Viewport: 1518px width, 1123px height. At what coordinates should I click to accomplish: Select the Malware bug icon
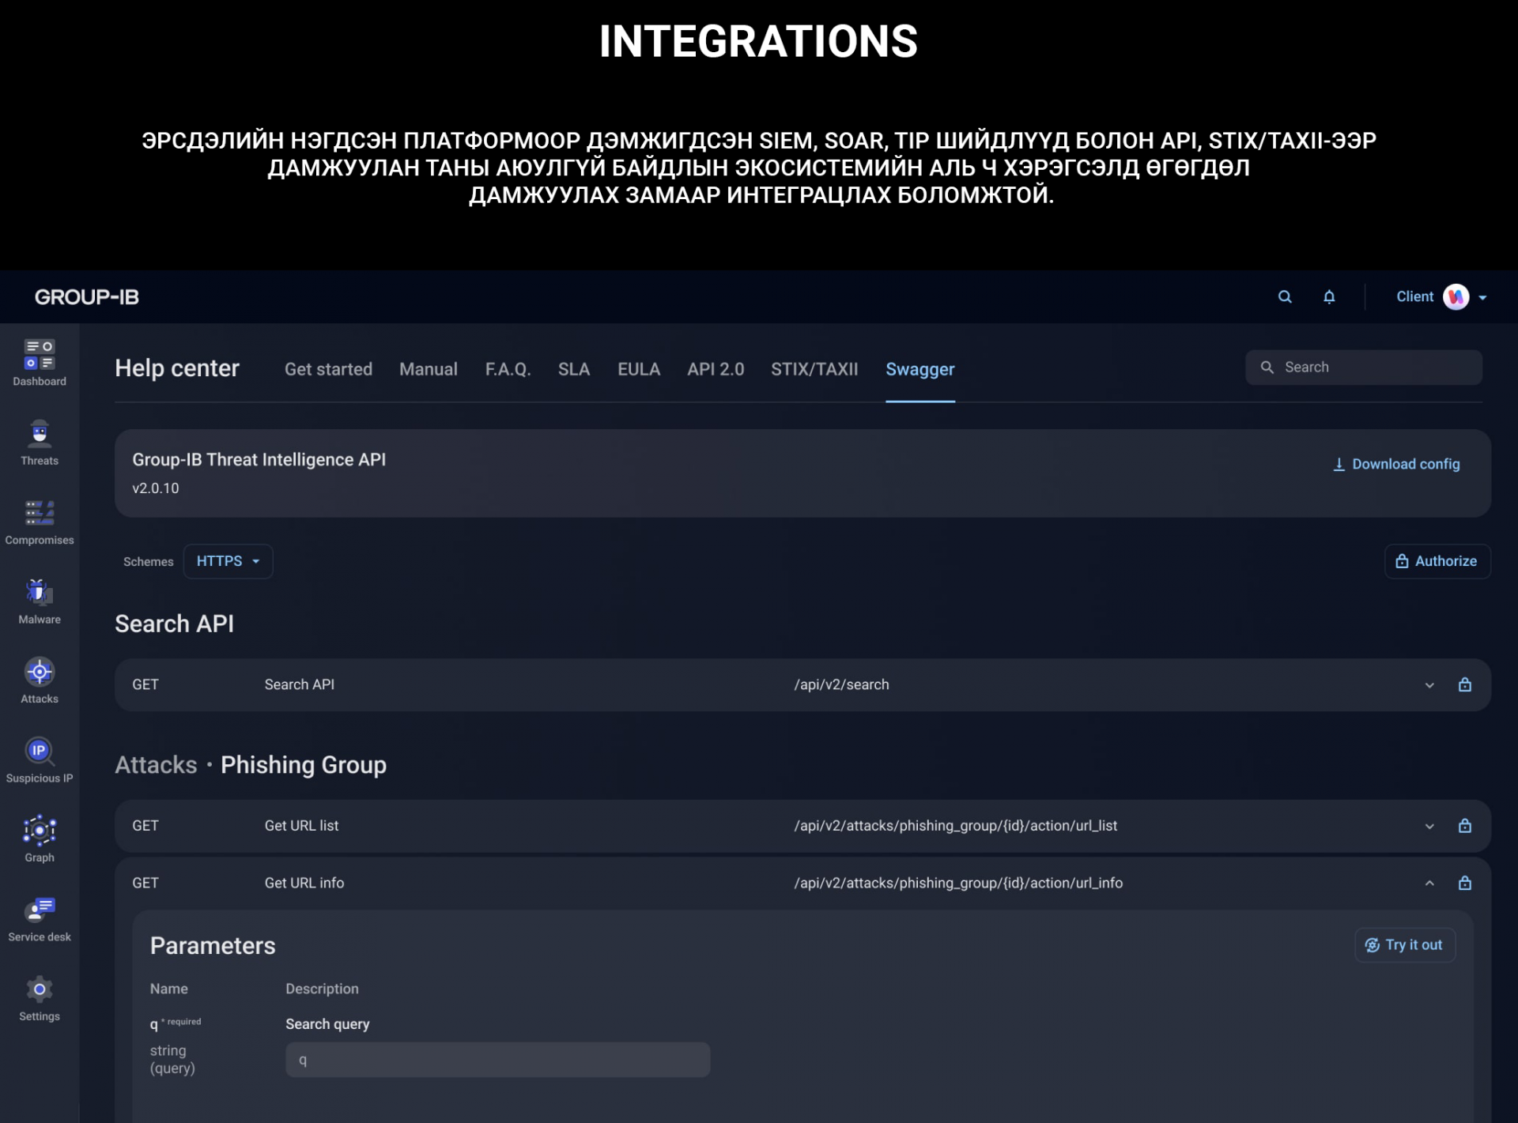[40, 593]
